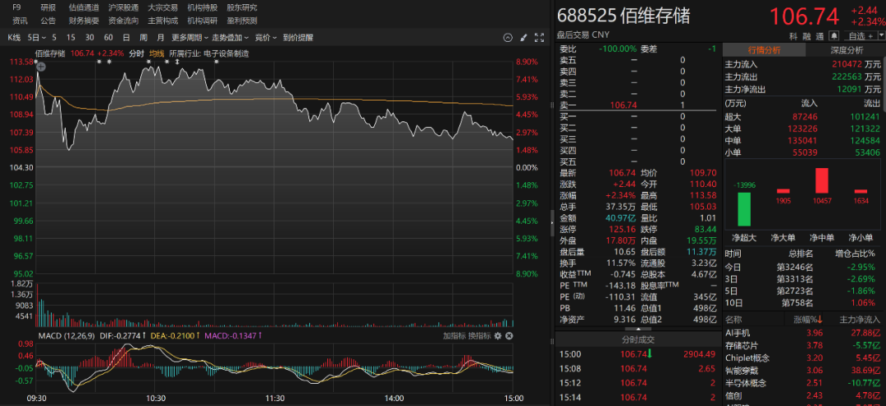Select the 信创 concept row

pyautogui.click(x=803, y=395)
